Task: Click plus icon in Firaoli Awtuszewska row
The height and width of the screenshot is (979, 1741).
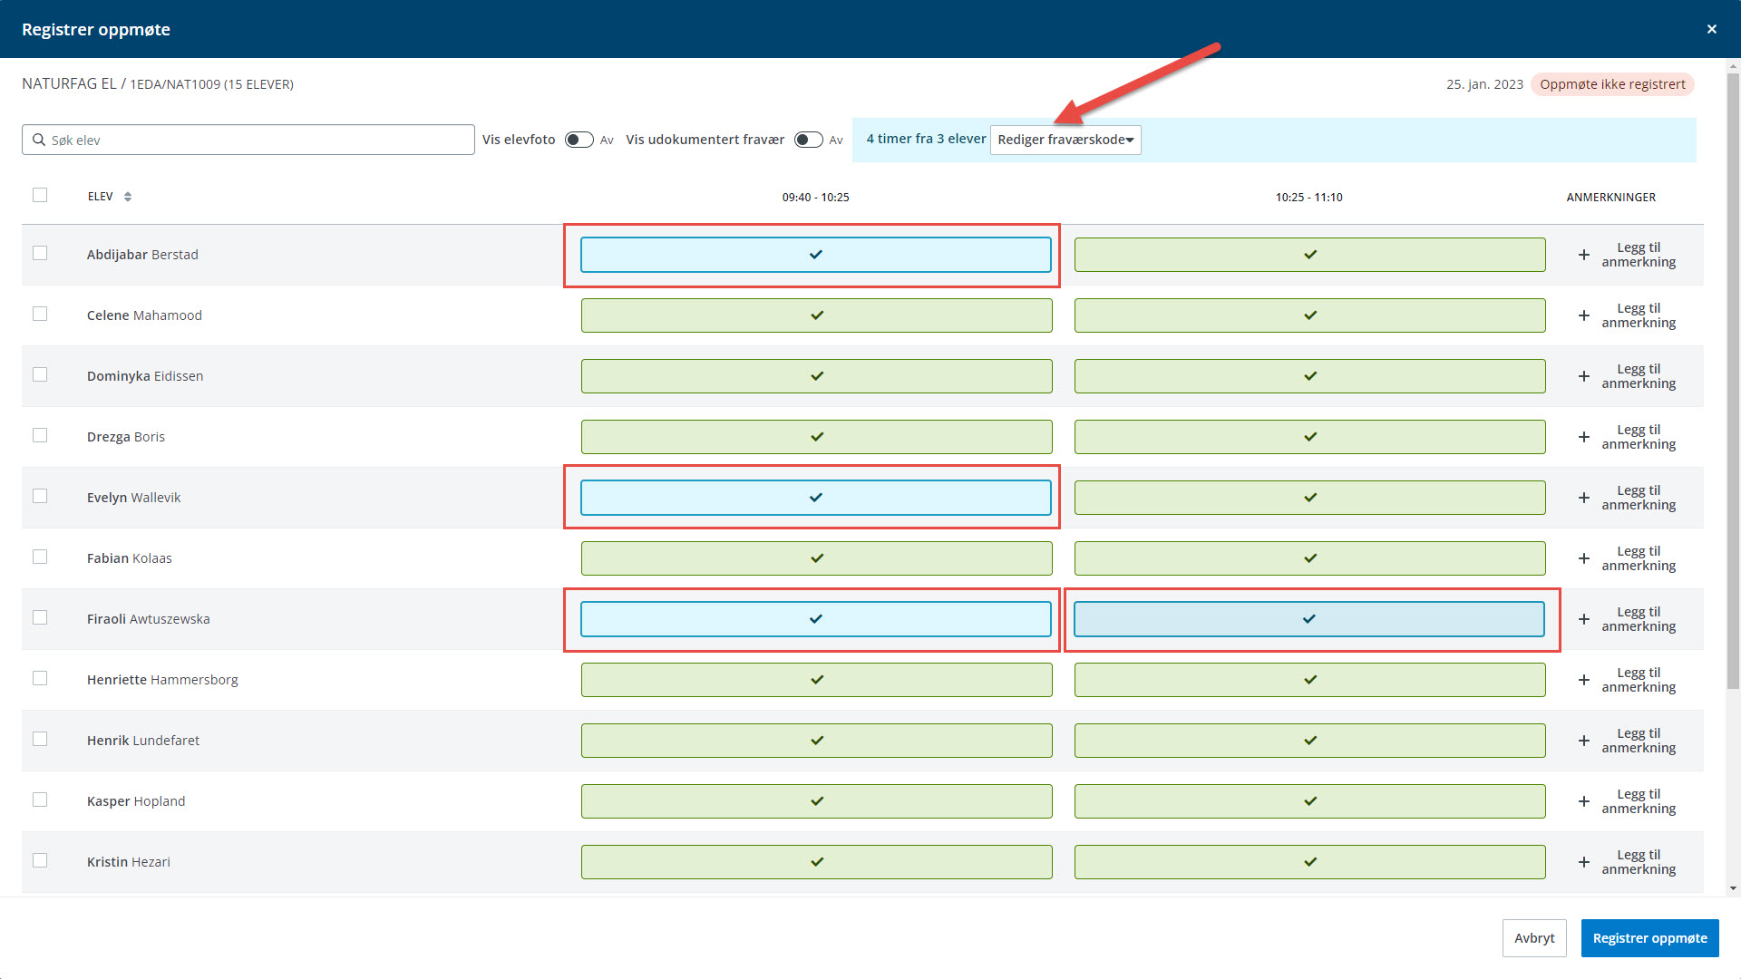Action: 1583,619
